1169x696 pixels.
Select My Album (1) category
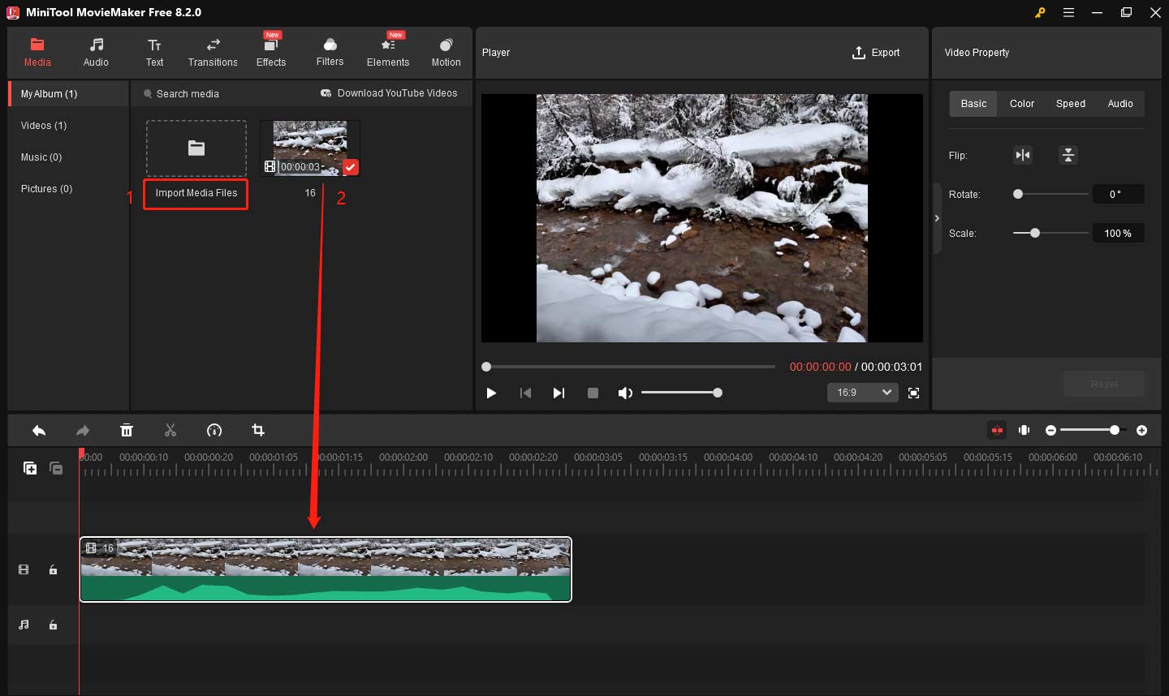68,94
